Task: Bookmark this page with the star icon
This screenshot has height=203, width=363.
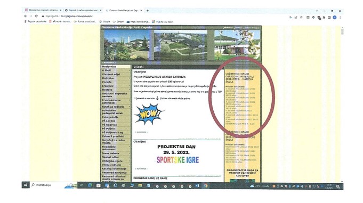Action: click(x=301, y=18)
